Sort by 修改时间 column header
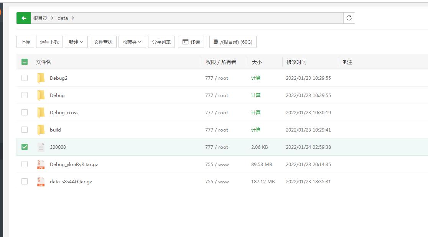 (x=296, y=62)
